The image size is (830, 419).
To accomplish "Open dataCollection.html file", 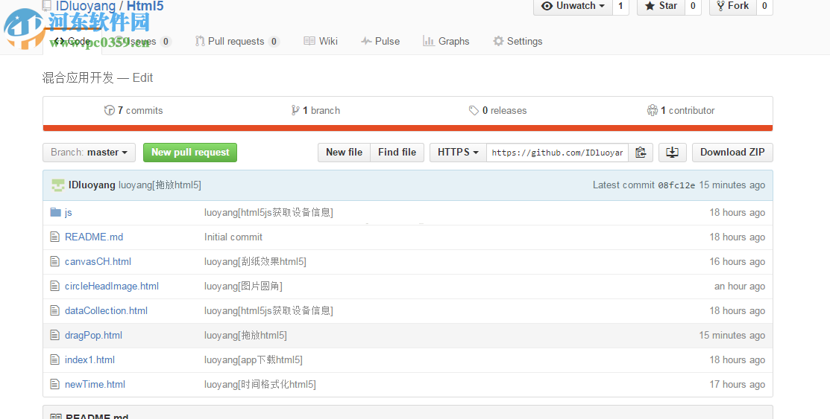I will [x=106, y=310].
